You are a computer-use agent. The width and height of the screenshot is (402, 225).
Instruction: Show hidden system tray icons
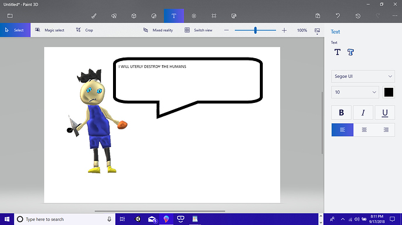tap(343, 219)
